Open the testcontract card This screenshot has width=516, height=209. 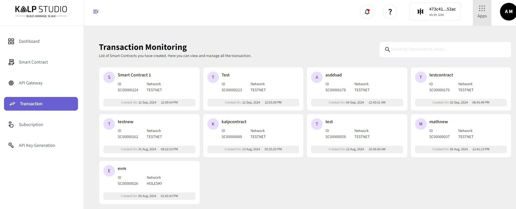[x=461, y=89]
